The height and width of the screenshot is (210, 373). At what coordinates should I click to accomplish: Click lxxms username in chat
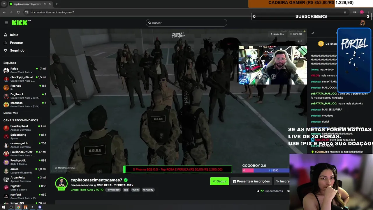(x=314, y=69)
